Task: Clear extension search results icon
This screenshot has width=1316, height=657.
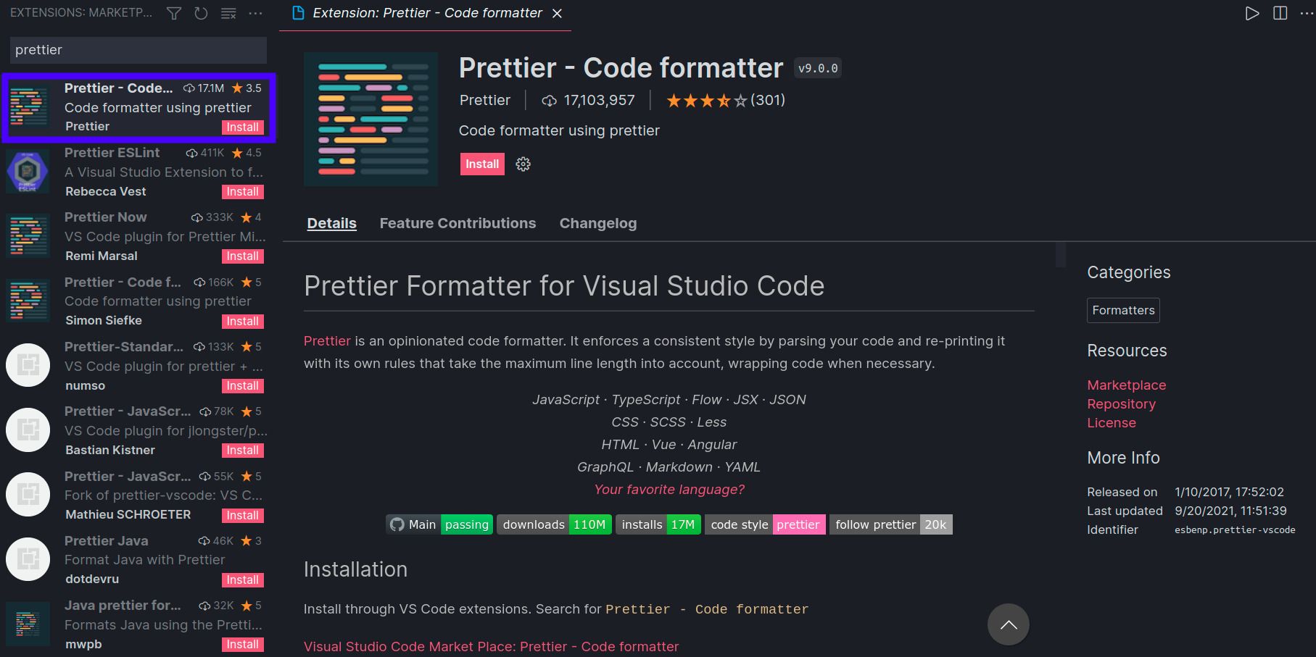Action: [x=228, y=13]
